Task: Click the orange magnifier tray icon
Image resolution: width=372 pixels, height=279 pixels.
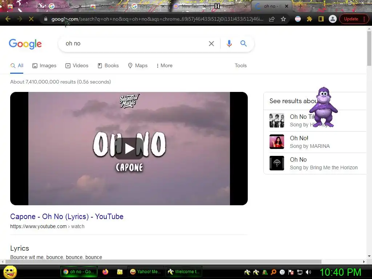Action: 274,272
